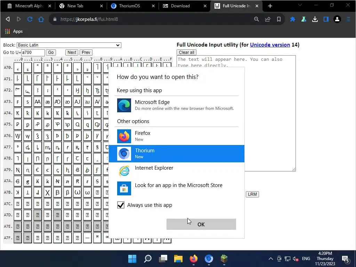Click the green flask experiments icon
This screenshot has height=267, width=356.
(x=304, y=19)
